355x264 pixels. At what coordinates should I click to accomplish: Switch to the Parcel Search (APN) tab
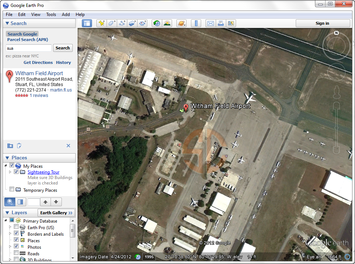coord(28,40)
